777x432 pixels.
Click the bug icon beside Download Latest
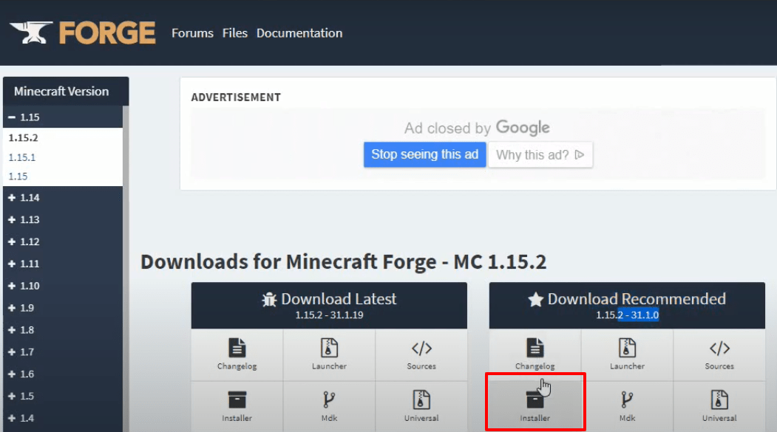(x=269, y=299)
